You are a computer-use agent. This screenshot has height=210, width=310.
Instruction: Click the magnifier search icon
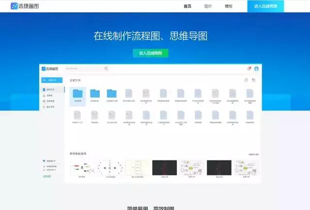(x=106, y=69)
